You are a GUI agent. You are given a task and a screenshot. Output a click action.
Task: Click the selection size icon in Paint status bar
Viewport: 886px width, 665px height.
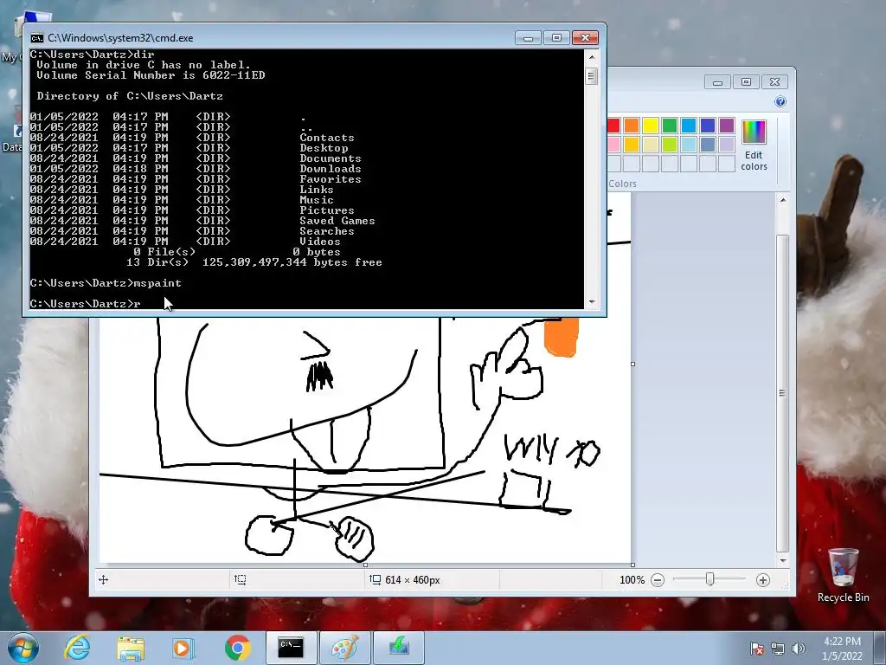click(x=241, y=579)
